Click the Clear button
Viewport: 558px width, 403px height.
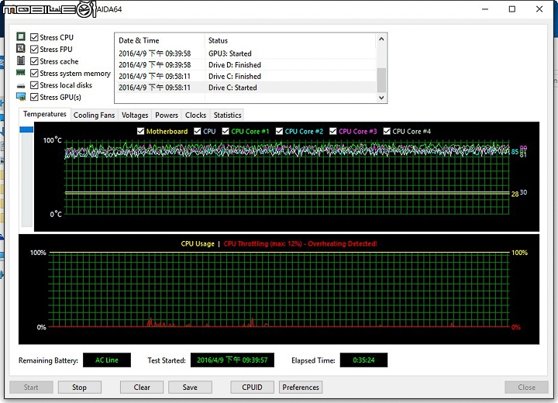click(x=142, y=387)
